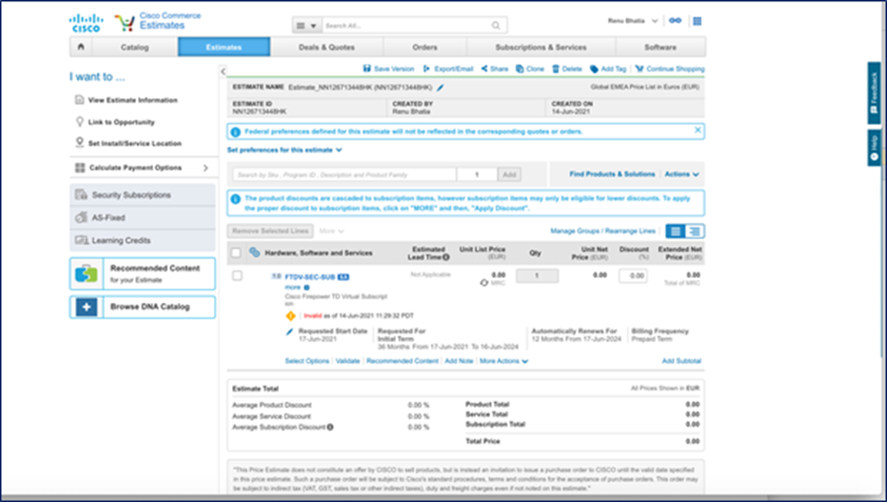Open the Help side tab
The image size is (887, 502).
(x=874, y=149)
